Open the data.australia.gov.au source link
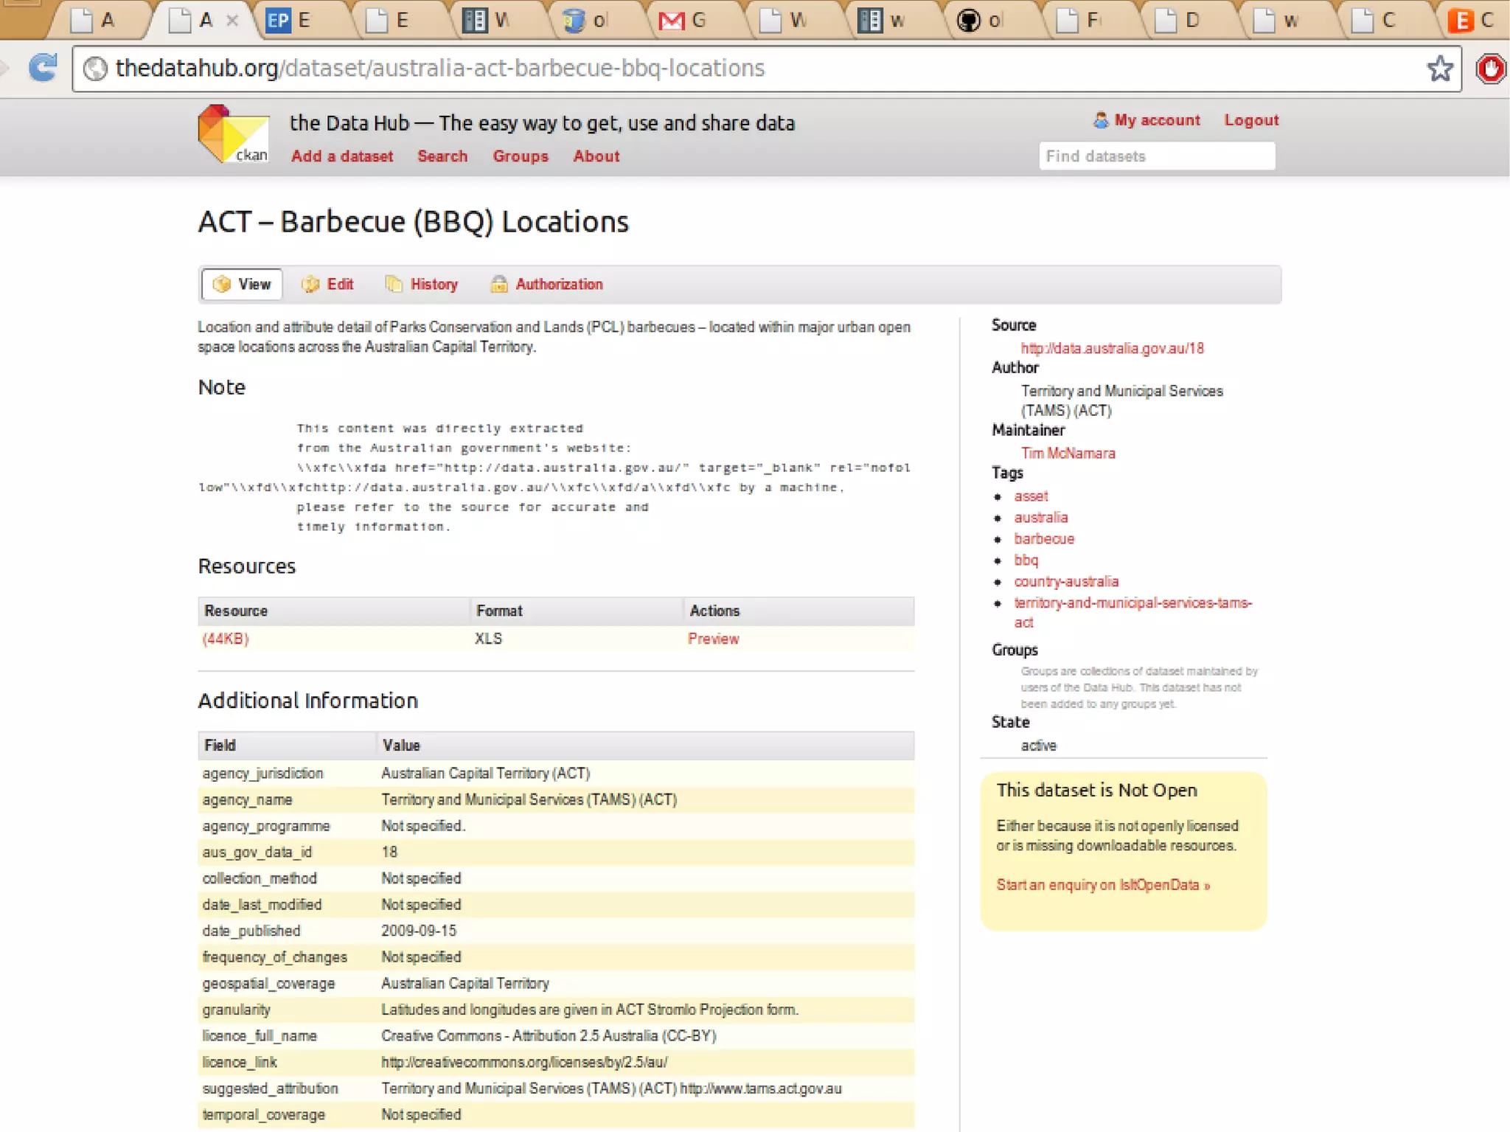1510x1132 pixels. click(1112, 348)
